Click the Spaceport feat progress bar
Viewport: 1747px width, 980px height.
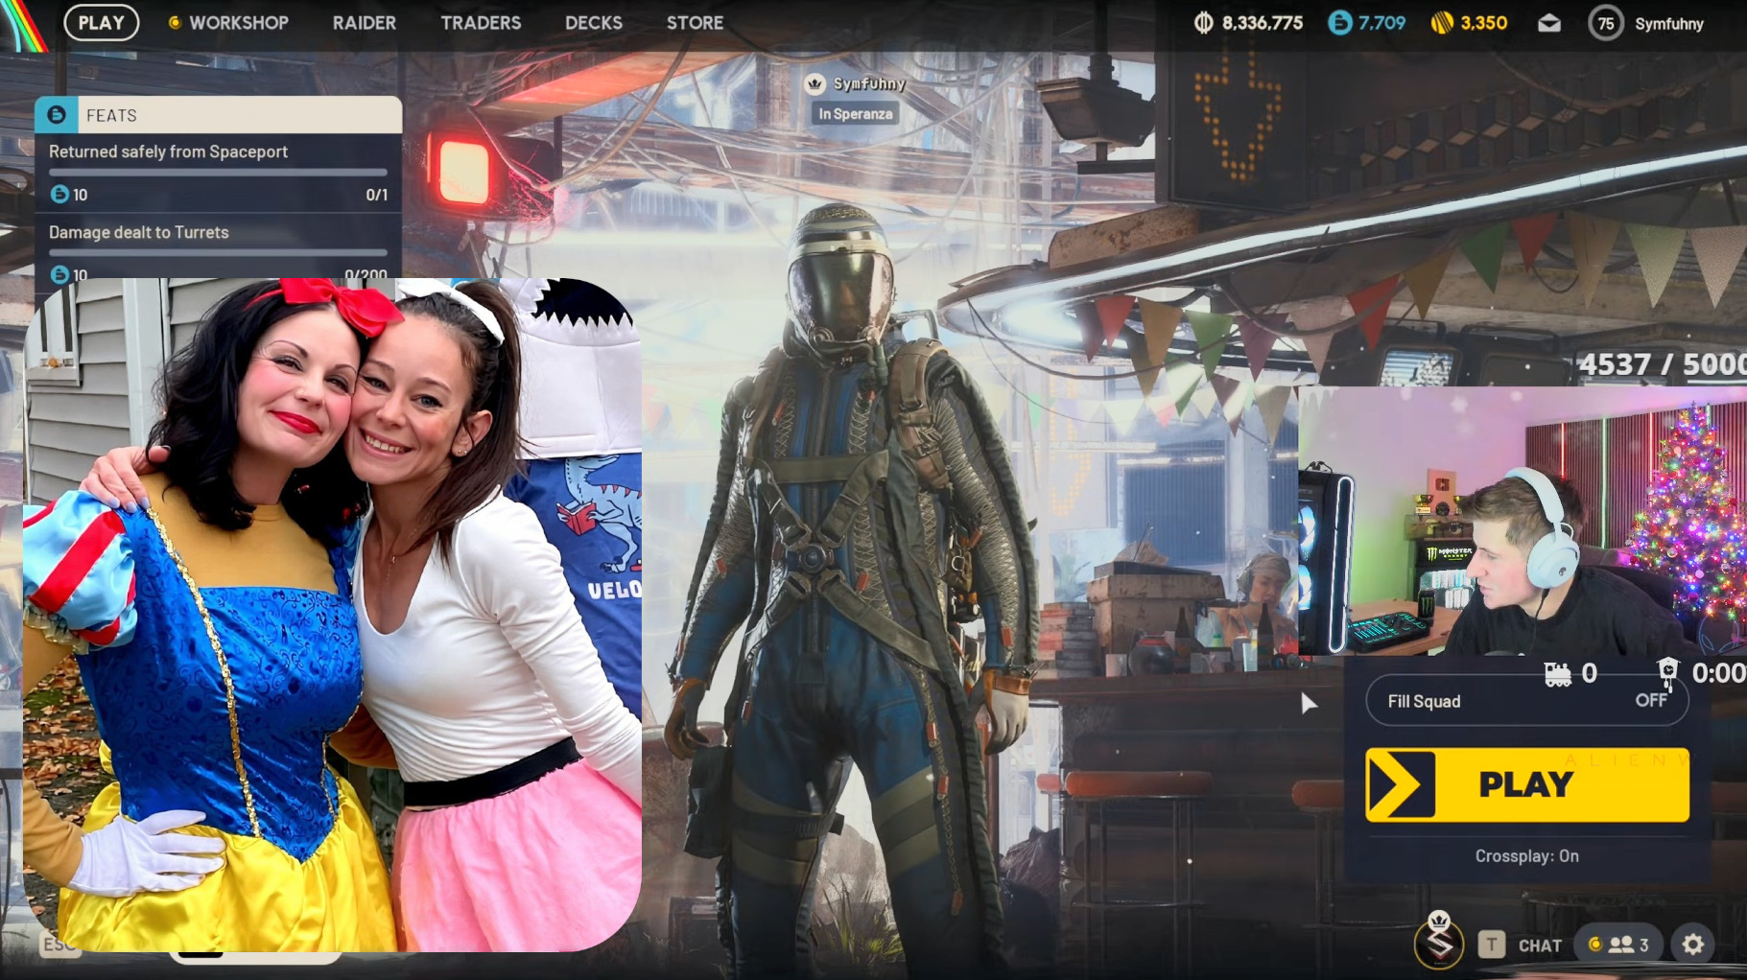click(x=219, y=173)
